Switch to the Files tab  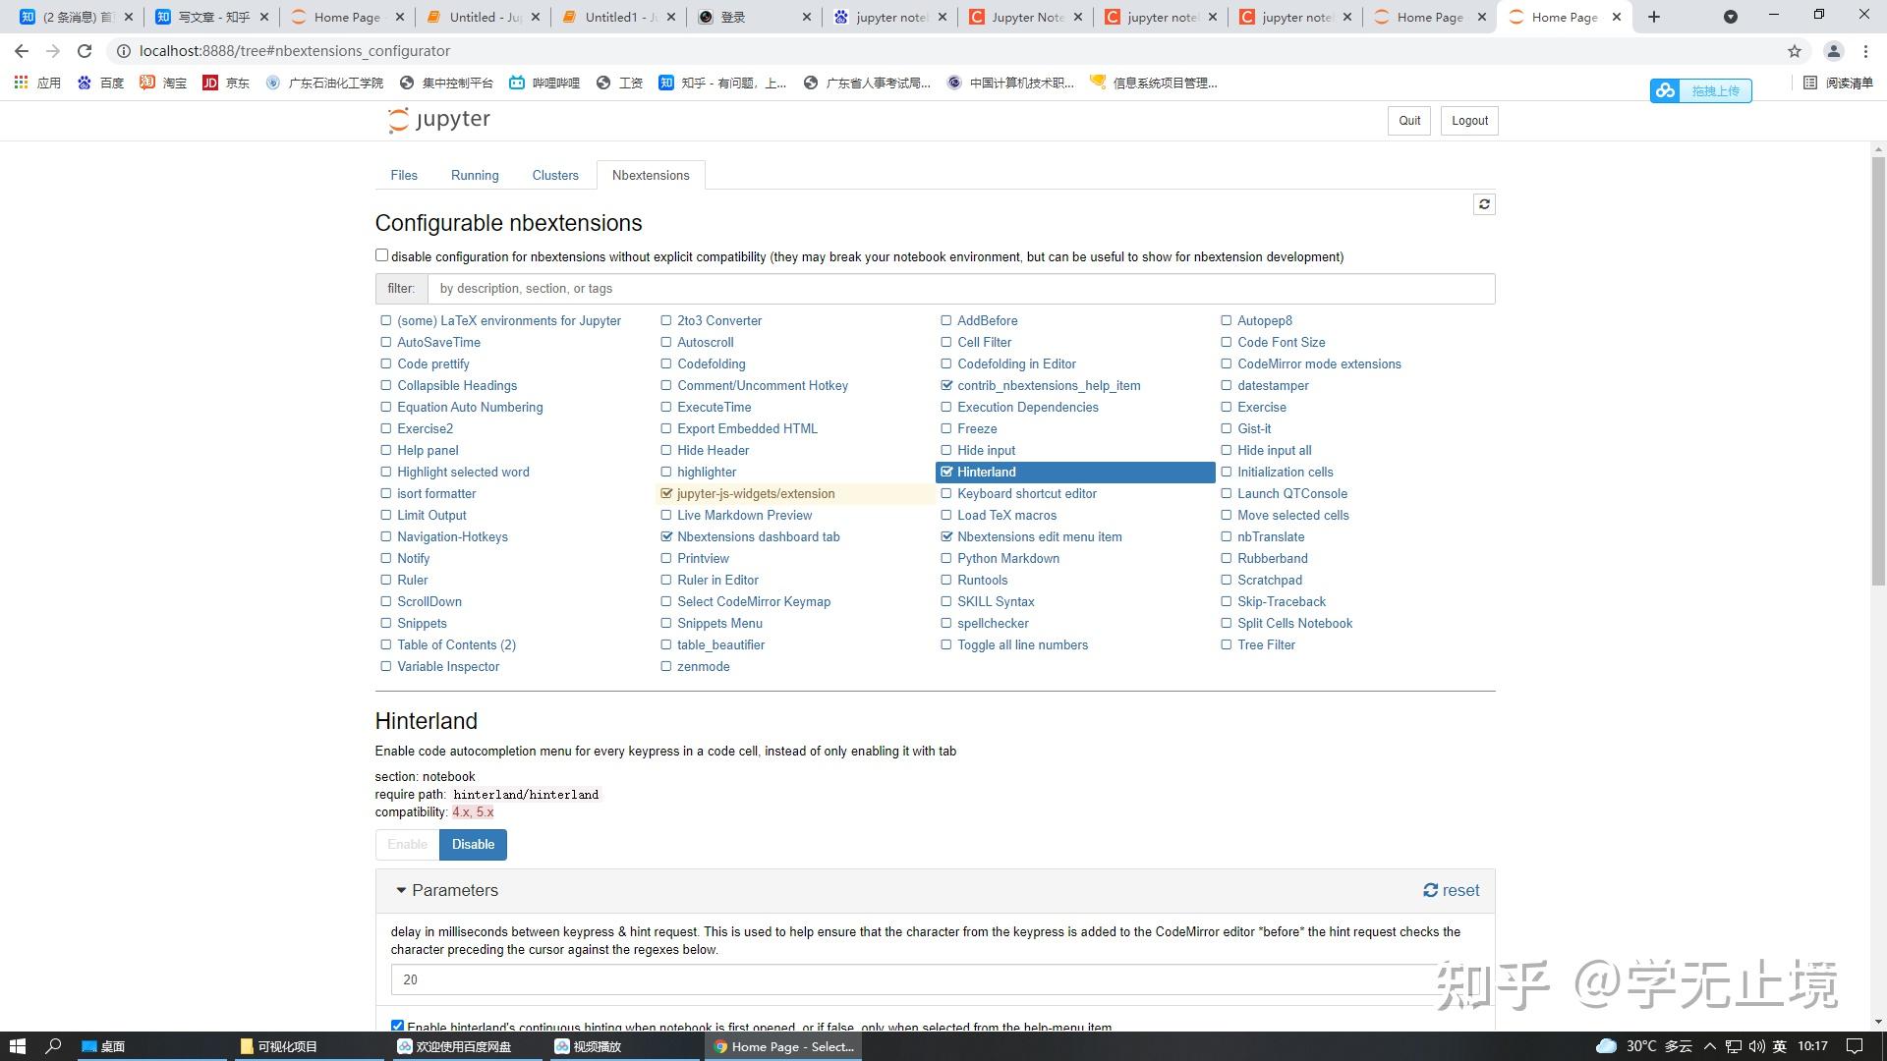(x=403, y=175)
